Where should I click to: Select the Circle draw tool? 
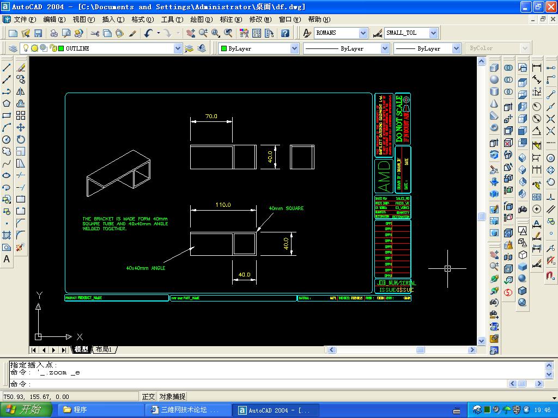point(7,139)
